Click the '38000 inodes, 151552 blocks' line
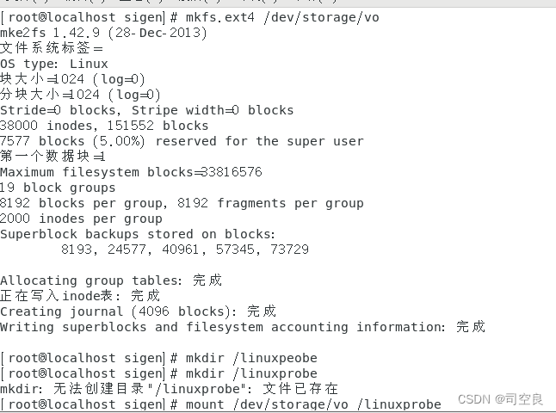This screenshot has width=556, height=413. coord(104,126)
